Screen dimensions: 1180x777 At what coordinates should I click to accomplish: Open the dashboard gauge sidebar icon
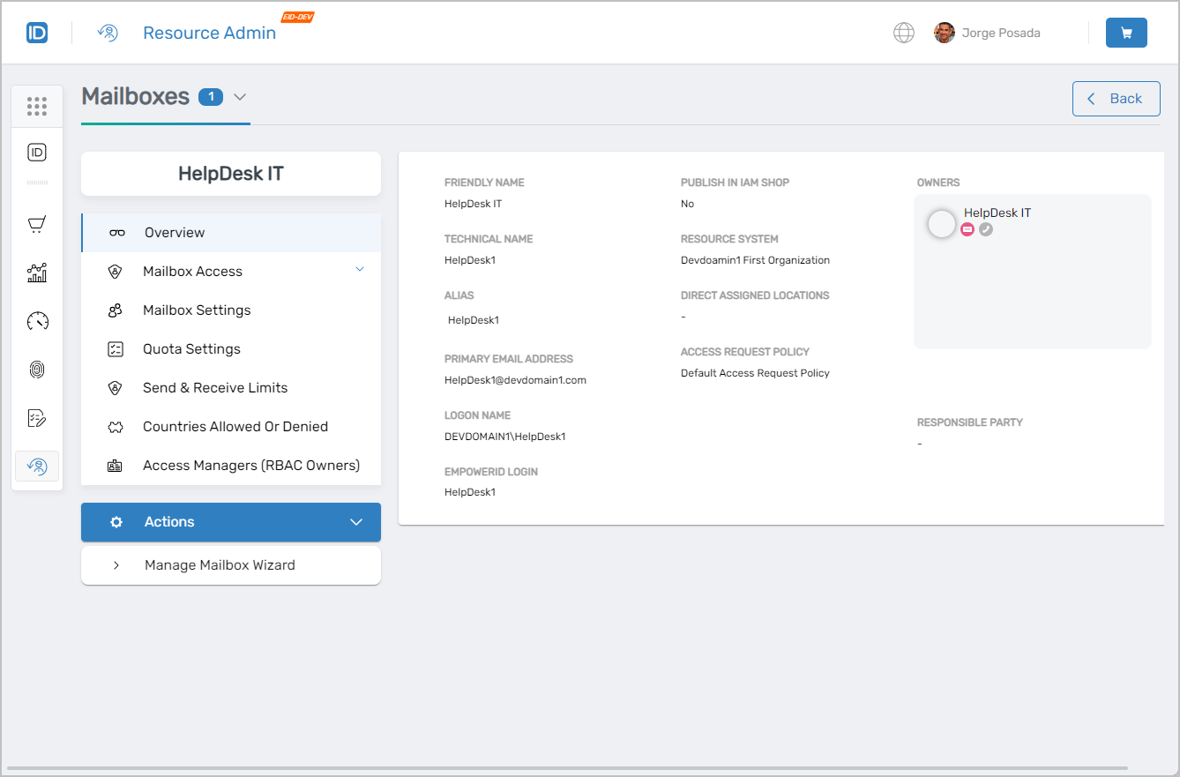36,321
